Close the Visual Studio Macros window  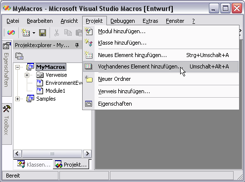pyautogui.click(x=237, y=8)
